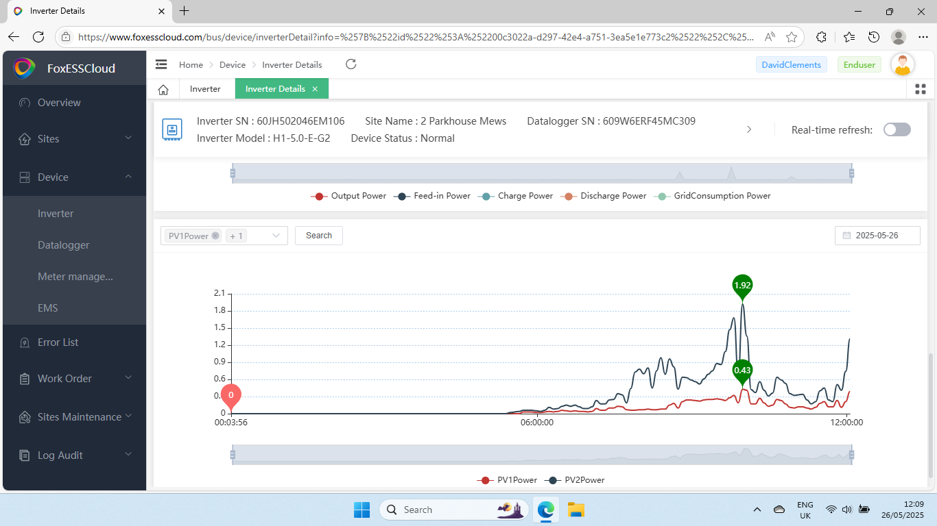Click the inverter device icon
Image resolution: width=937 pixels, height=526 pixels.
click(x=171, y=129)
